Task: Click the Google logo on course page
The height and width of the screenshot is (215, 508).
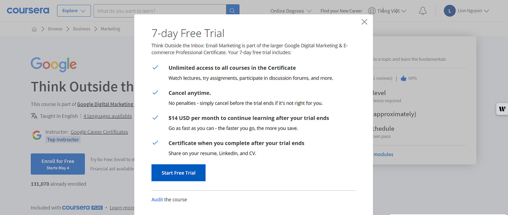Action: coord(54,65)
